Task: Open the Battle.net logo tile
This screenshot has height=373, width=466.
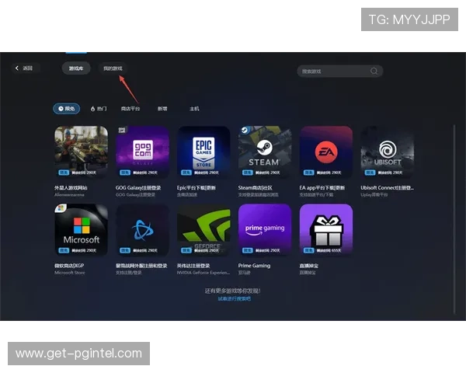Action: click(x=143, y=230)
